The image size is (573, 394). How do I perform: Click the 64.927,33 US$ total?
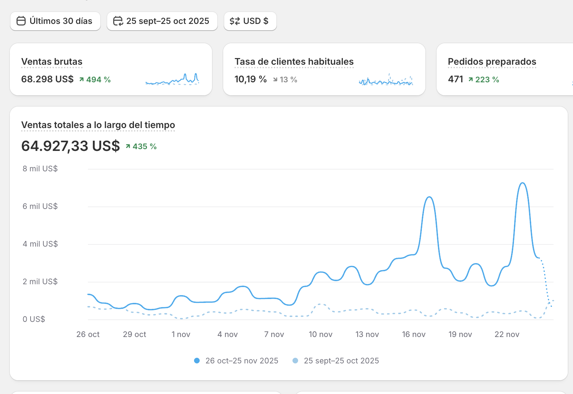(x=71, y=146)
